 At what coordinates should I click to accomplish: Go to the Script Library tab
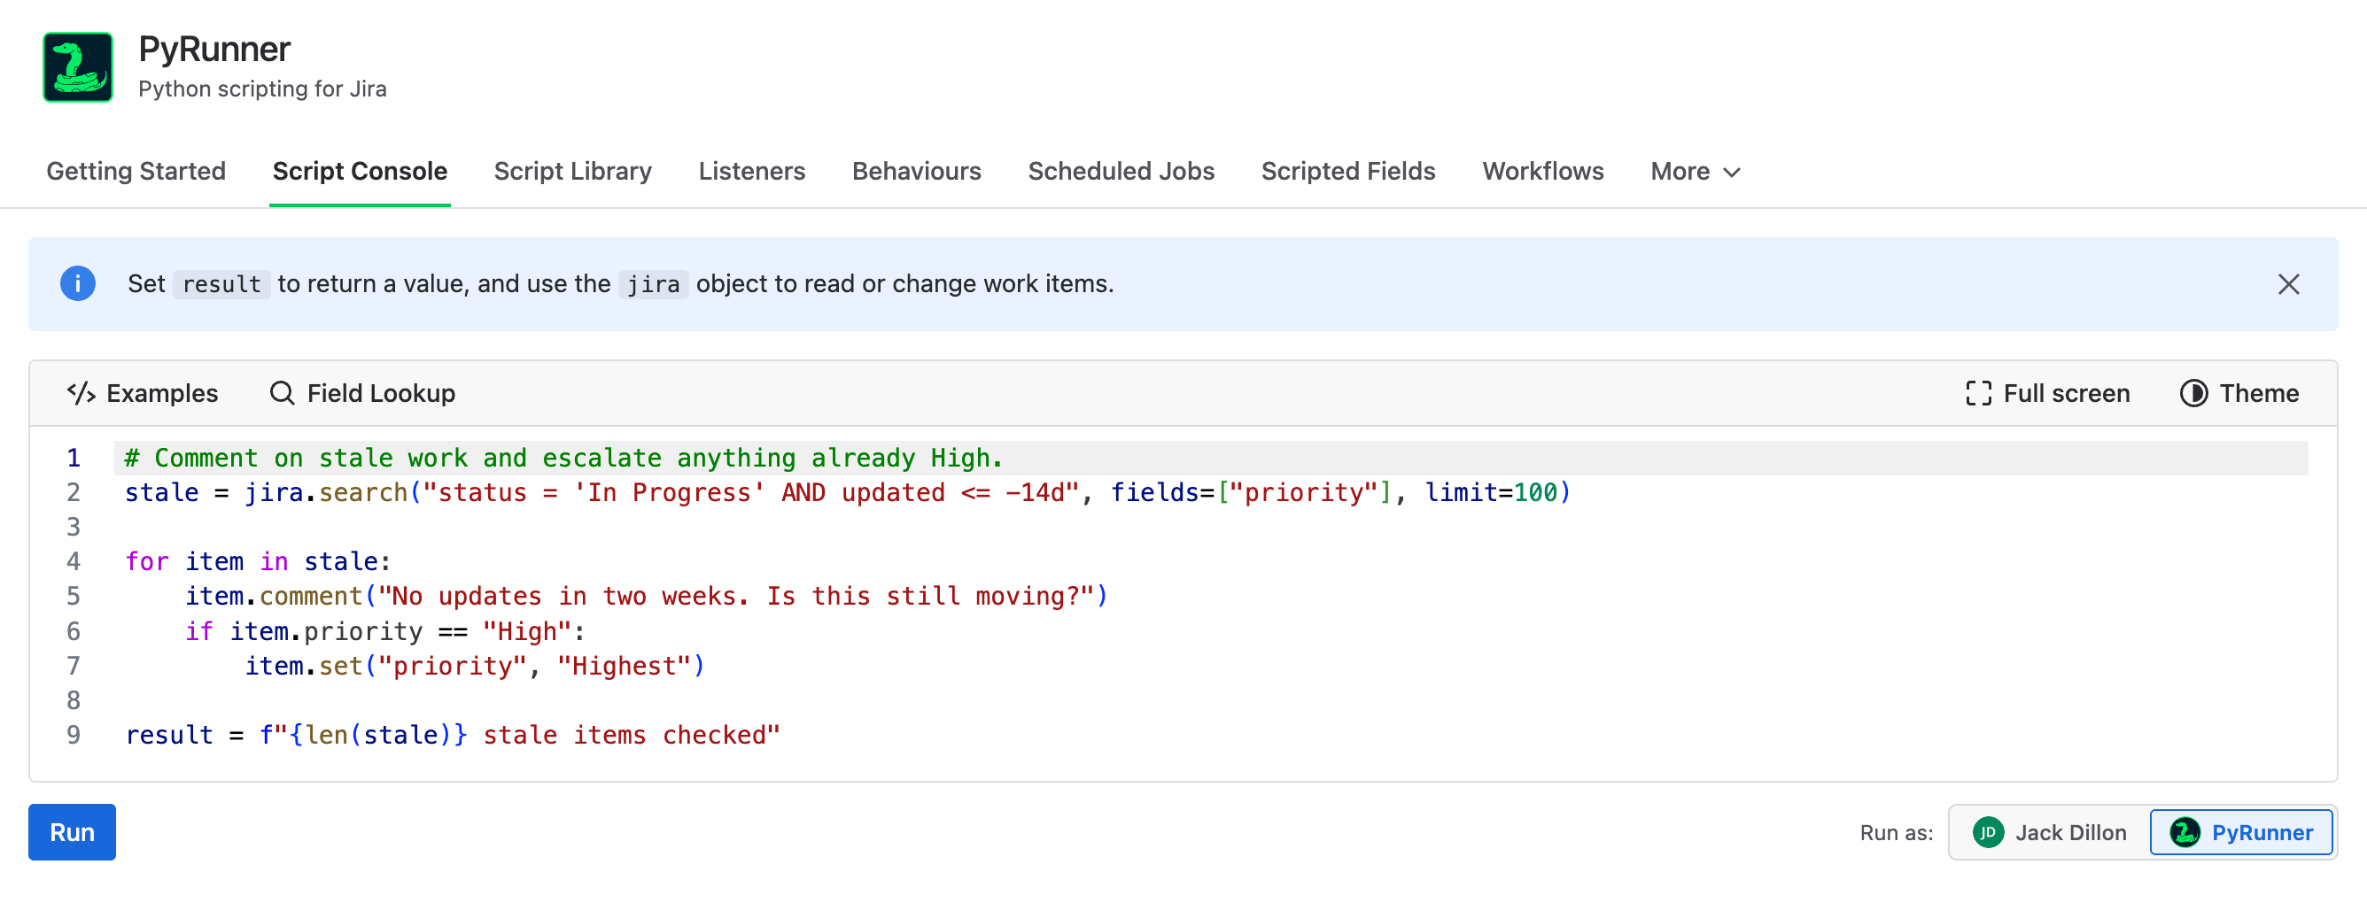click(x=572, y=172)
